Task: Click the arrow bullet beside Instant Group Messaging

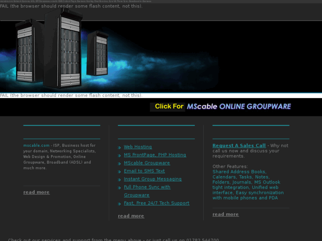Action: pyautogui.click(x=119, y=180)
